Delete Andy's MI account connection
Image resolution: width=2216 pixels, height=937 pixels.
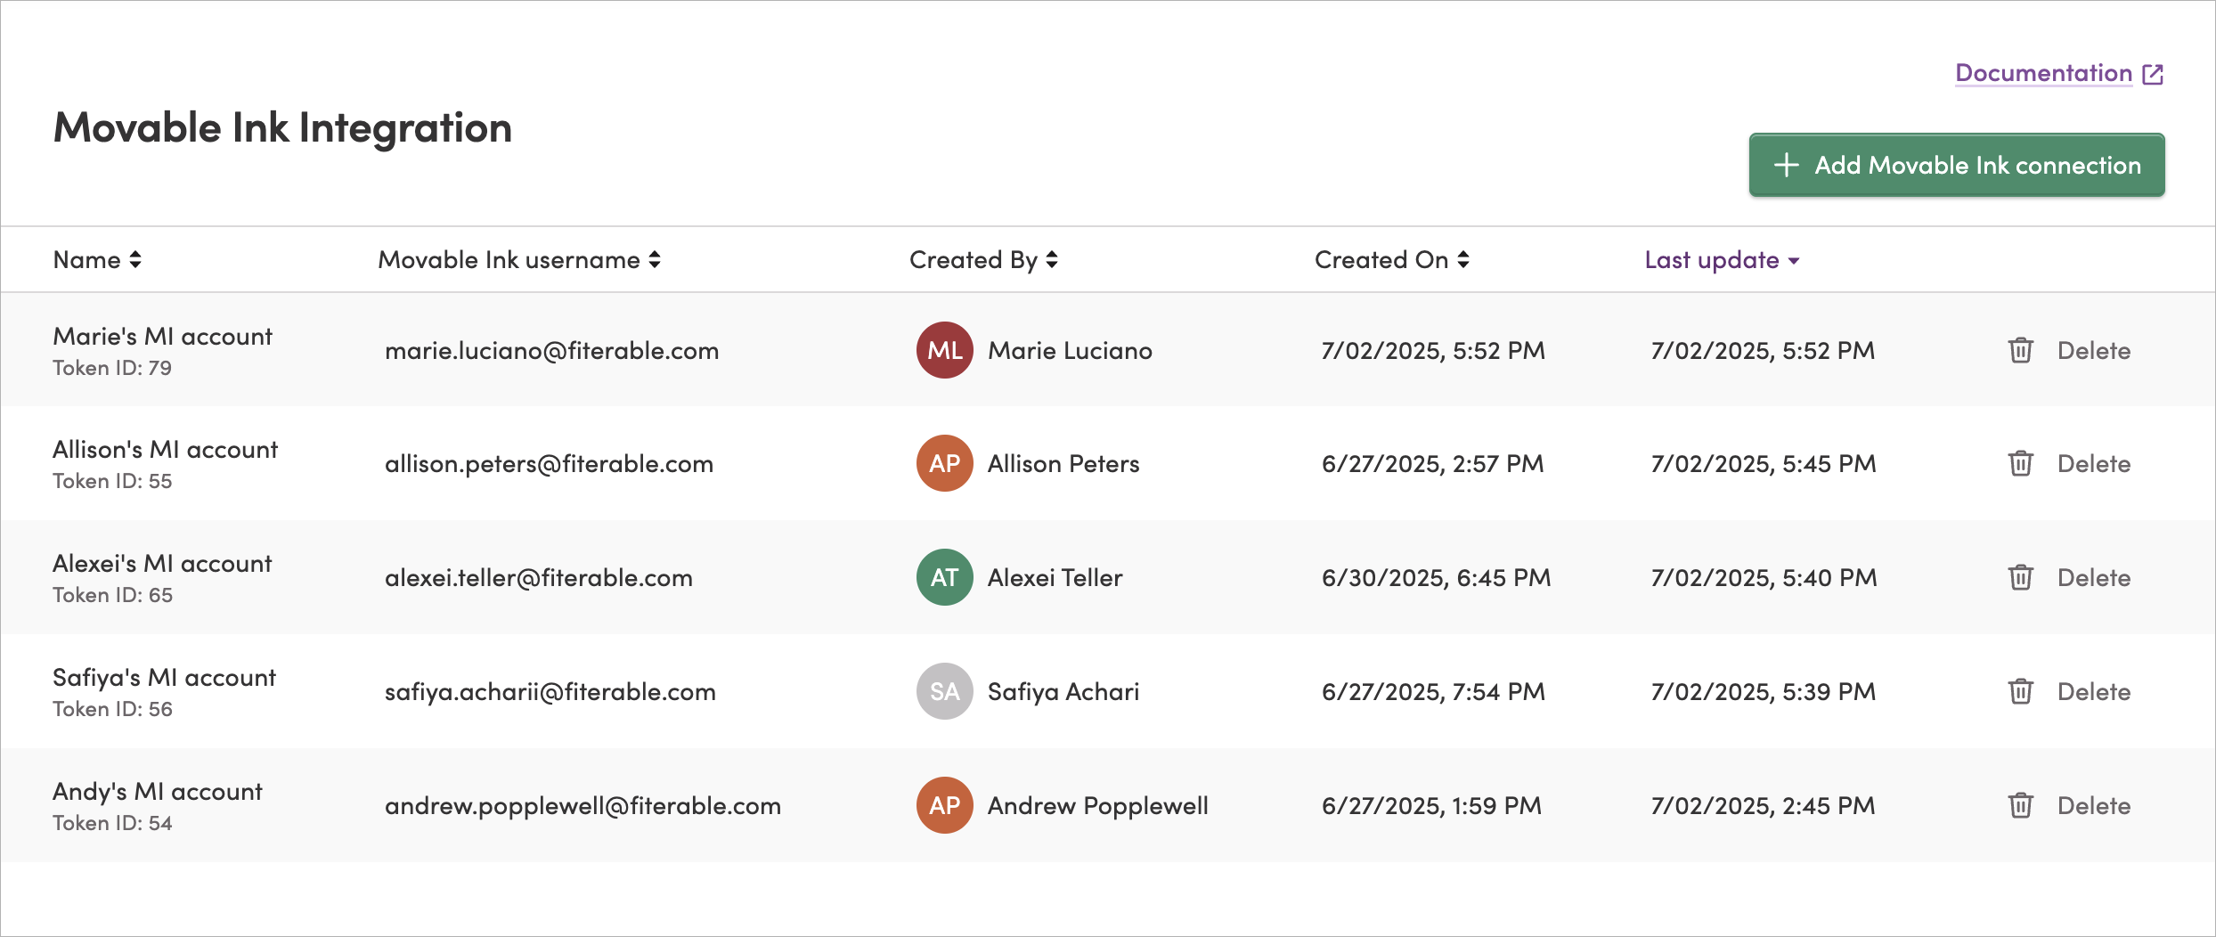pyautogui.click(x=2069, y=805)
